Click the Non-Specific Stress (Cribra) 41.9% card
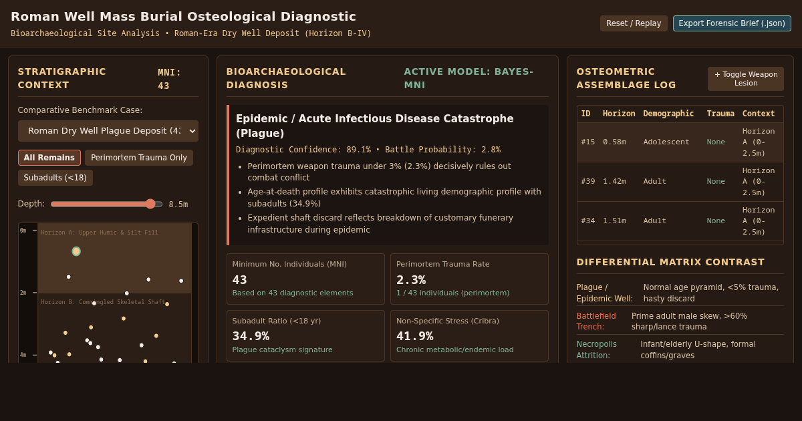 point(469,335)
